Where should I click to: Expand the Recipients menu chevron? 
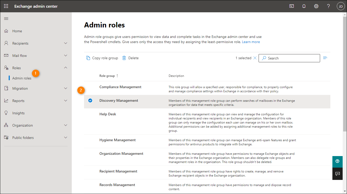pos(66,43)
